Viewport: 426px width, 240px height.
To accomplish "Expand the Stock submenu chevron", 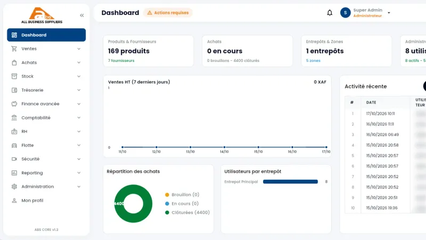I will tap(79, 76).
